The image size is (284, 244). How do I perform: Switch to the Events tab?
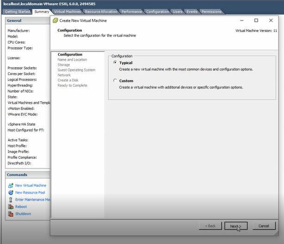[x=192, y=12]
